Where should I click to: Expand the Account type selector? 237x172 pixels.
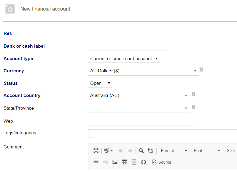point(124,59)
